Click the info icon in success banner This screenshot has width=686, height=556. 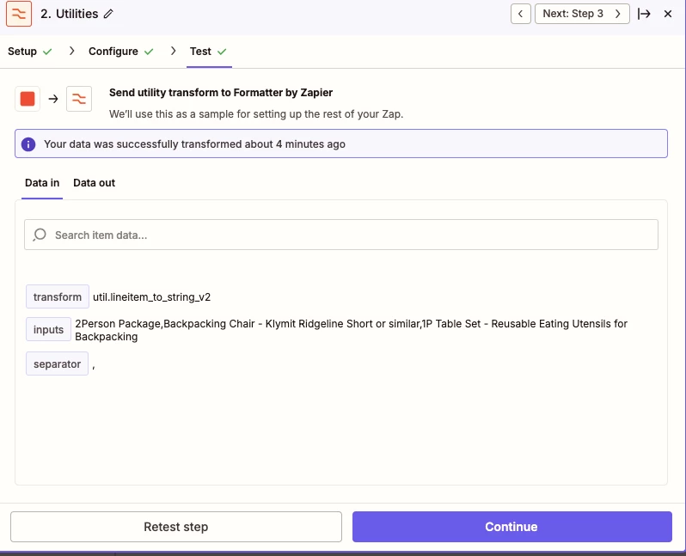[28, 144]
